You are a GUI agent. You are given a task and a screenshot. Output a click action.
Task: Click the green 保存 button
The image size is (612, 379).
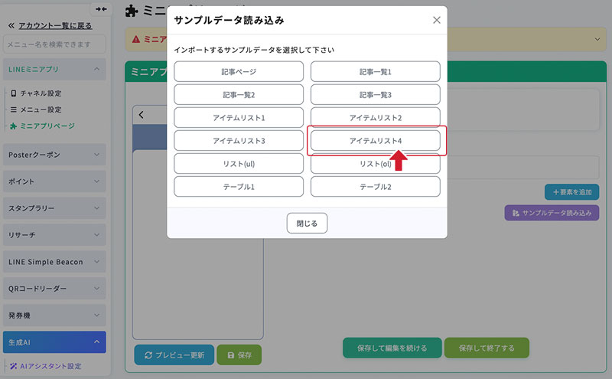pyautogui.click(x=239, y=354)
